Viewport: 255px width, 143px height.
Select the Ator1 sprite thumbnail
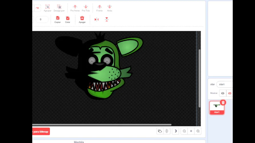click(217, 108)
